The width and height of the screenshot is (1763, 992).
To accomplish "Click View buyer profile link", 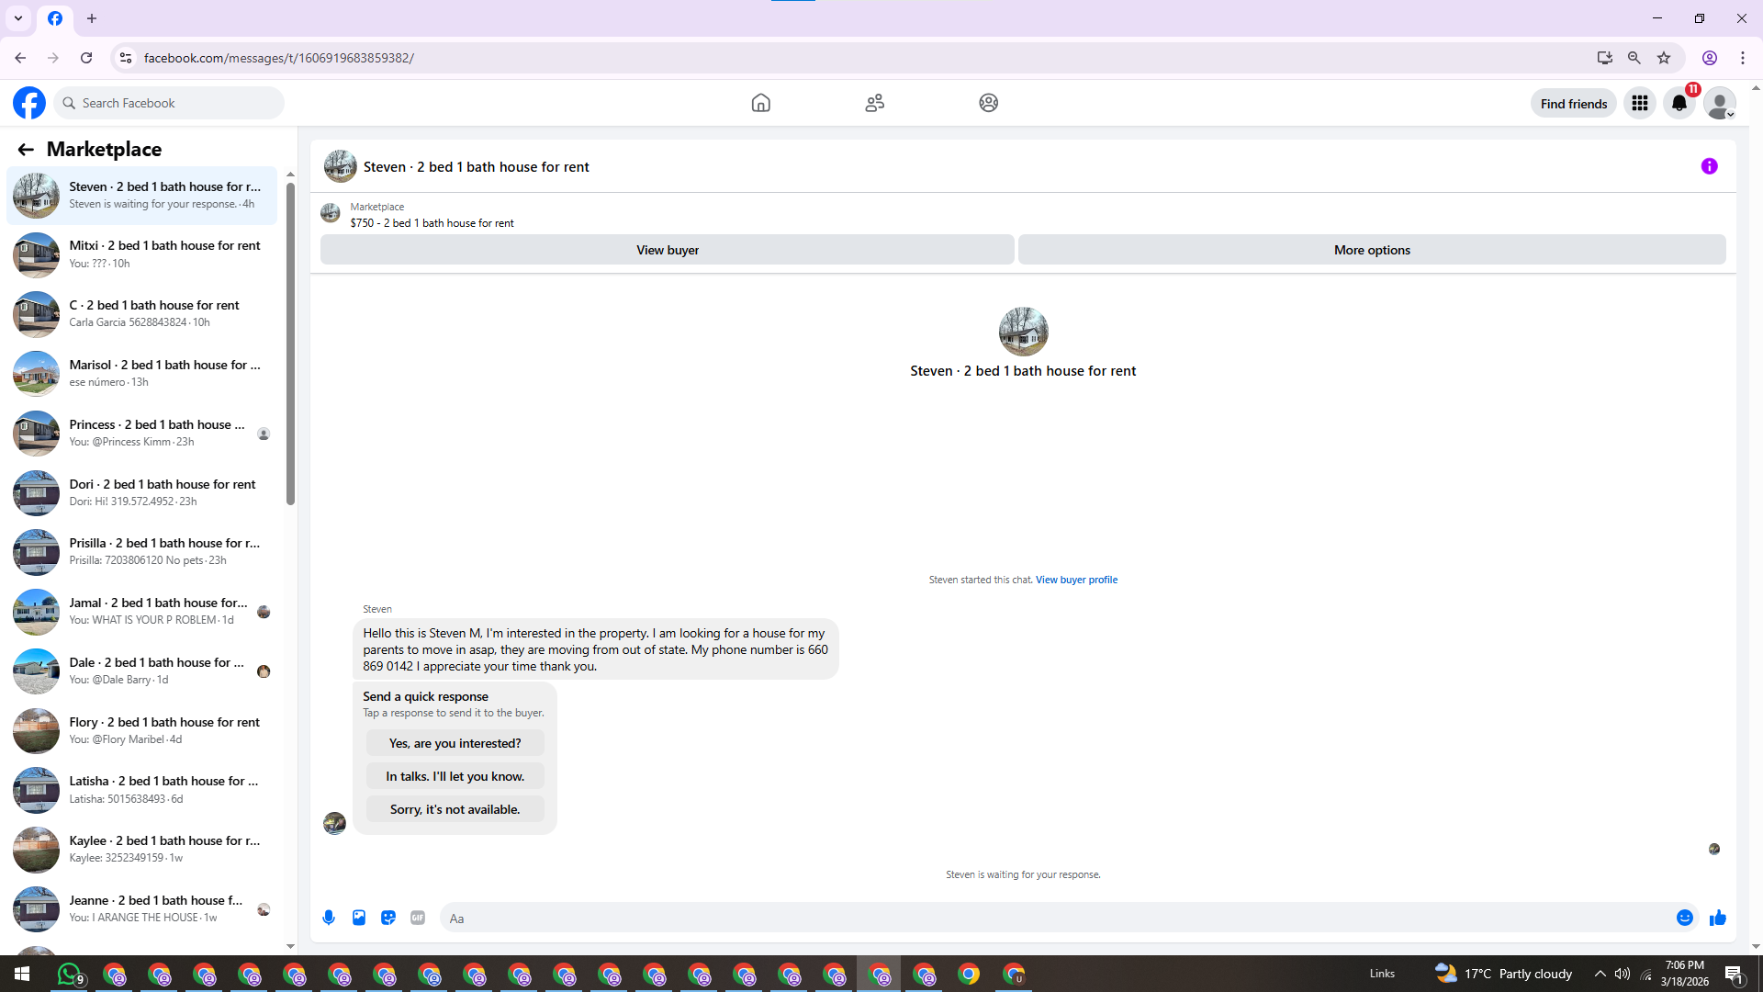I will click(1076, 580).
